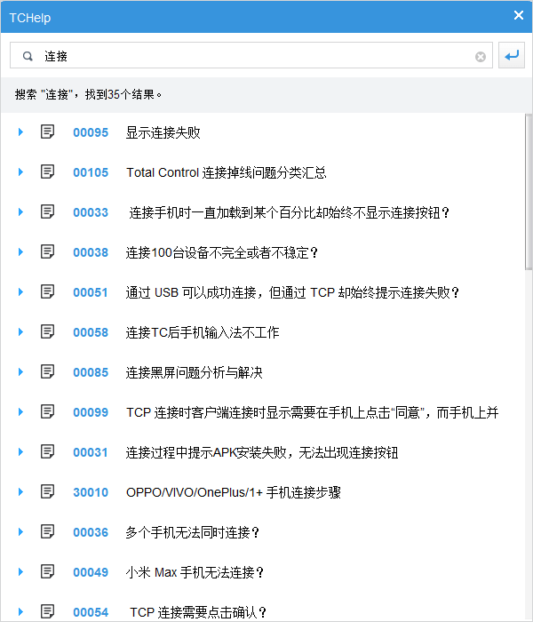The width and height of the screenshot is (533, 622).
Task: Select title starting 'TCP 连接时客户端连接时显示'
Action: click(312, 412)
